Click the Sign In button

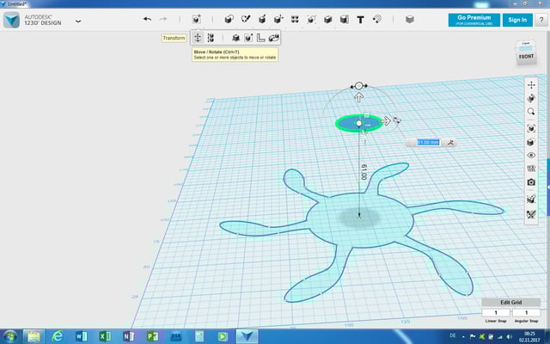(517, 19)
